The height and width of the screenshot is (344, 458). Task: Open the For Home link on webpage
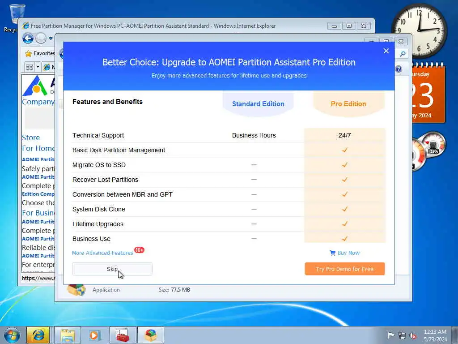click(38, 148)
